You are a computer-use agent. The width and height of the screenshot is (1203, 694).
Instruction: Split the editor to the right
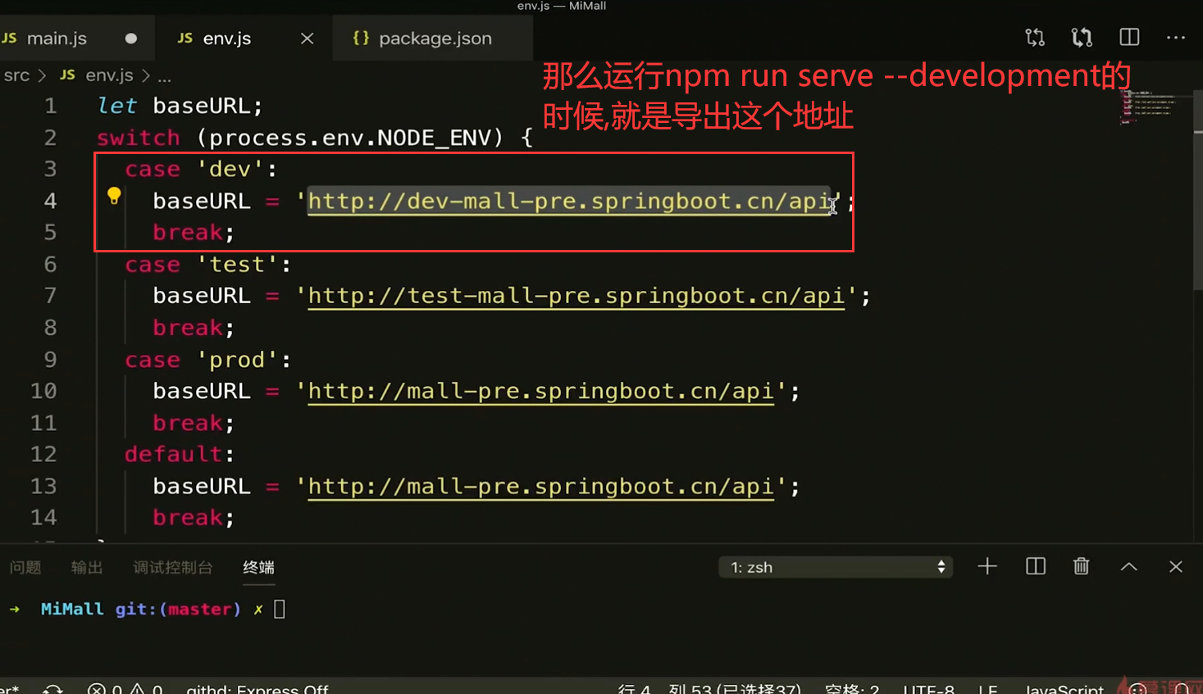[x=1129, y=37]
